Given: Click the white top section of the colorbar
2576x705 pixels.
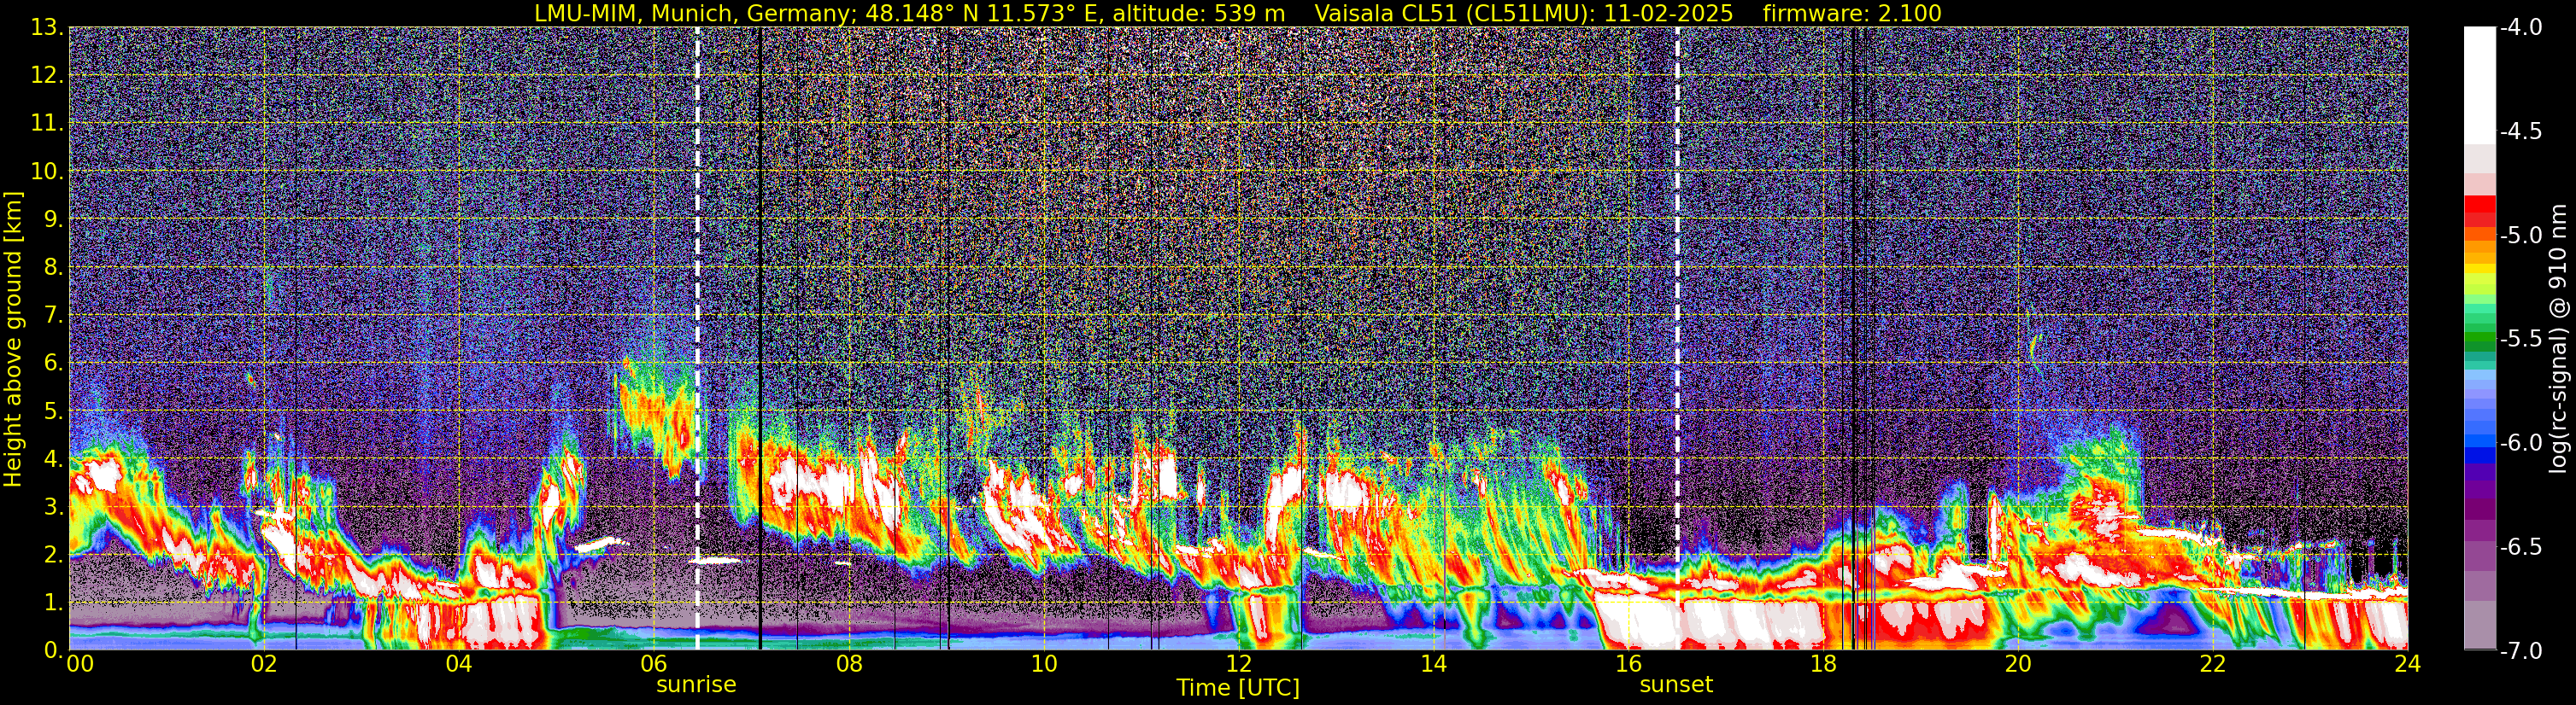Looking at the screenshot, I should coord(2479,84).
